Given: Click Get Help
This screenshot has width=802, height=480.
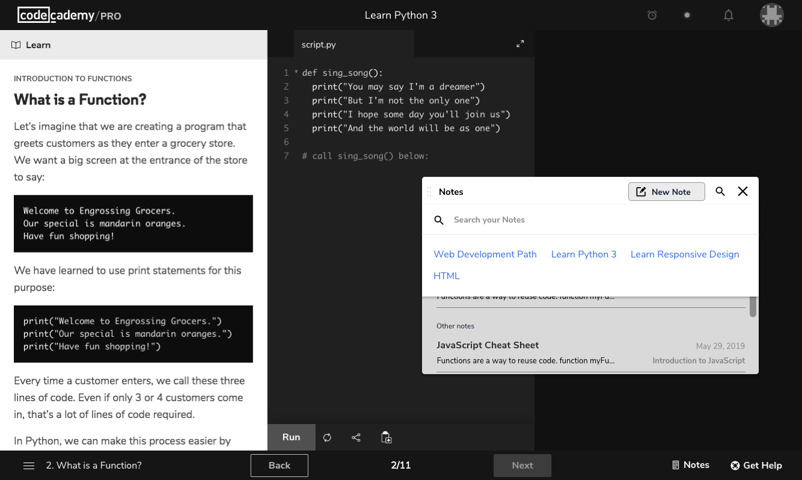Looking at the screenshot, I should 756,466.
